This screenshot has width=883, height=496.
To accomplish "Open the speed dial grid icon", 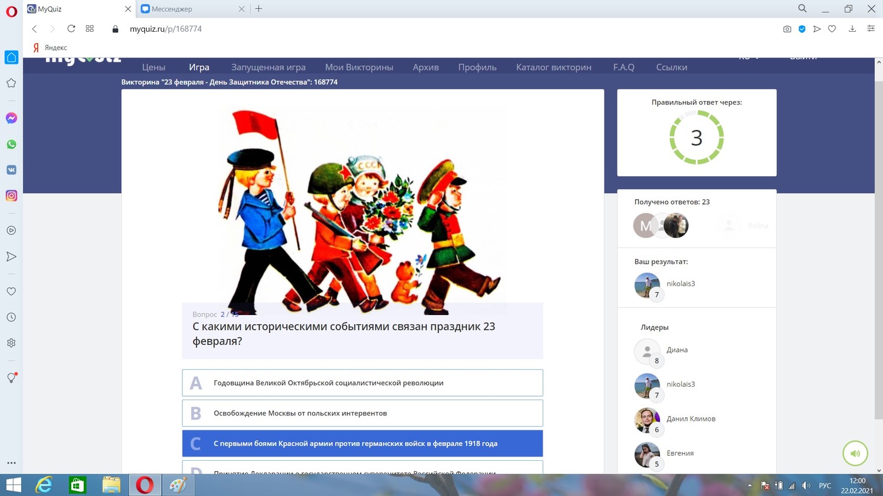I will (x=89, y=29).
